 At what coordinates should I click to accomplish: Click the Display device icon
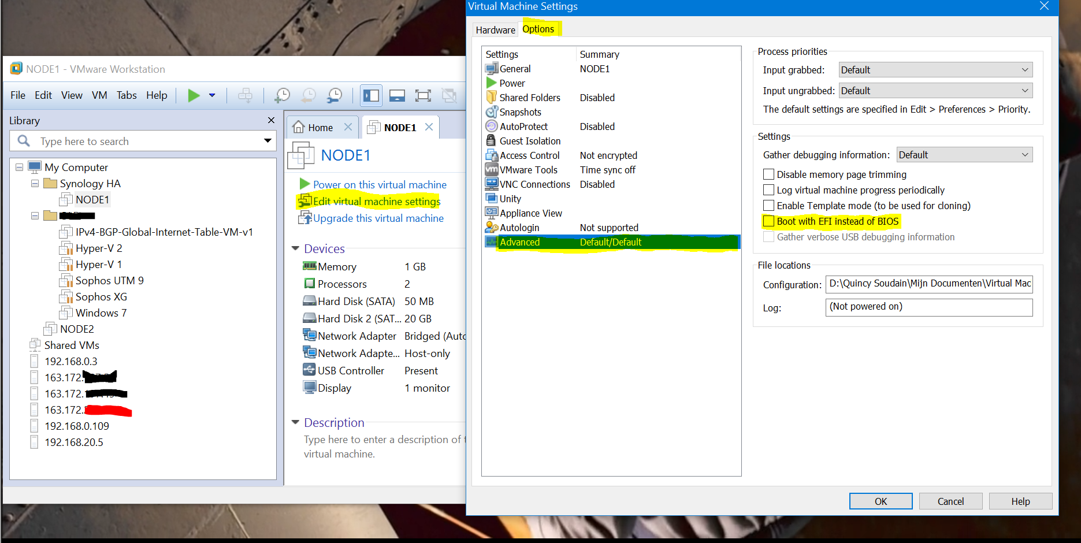click(310, 387)
